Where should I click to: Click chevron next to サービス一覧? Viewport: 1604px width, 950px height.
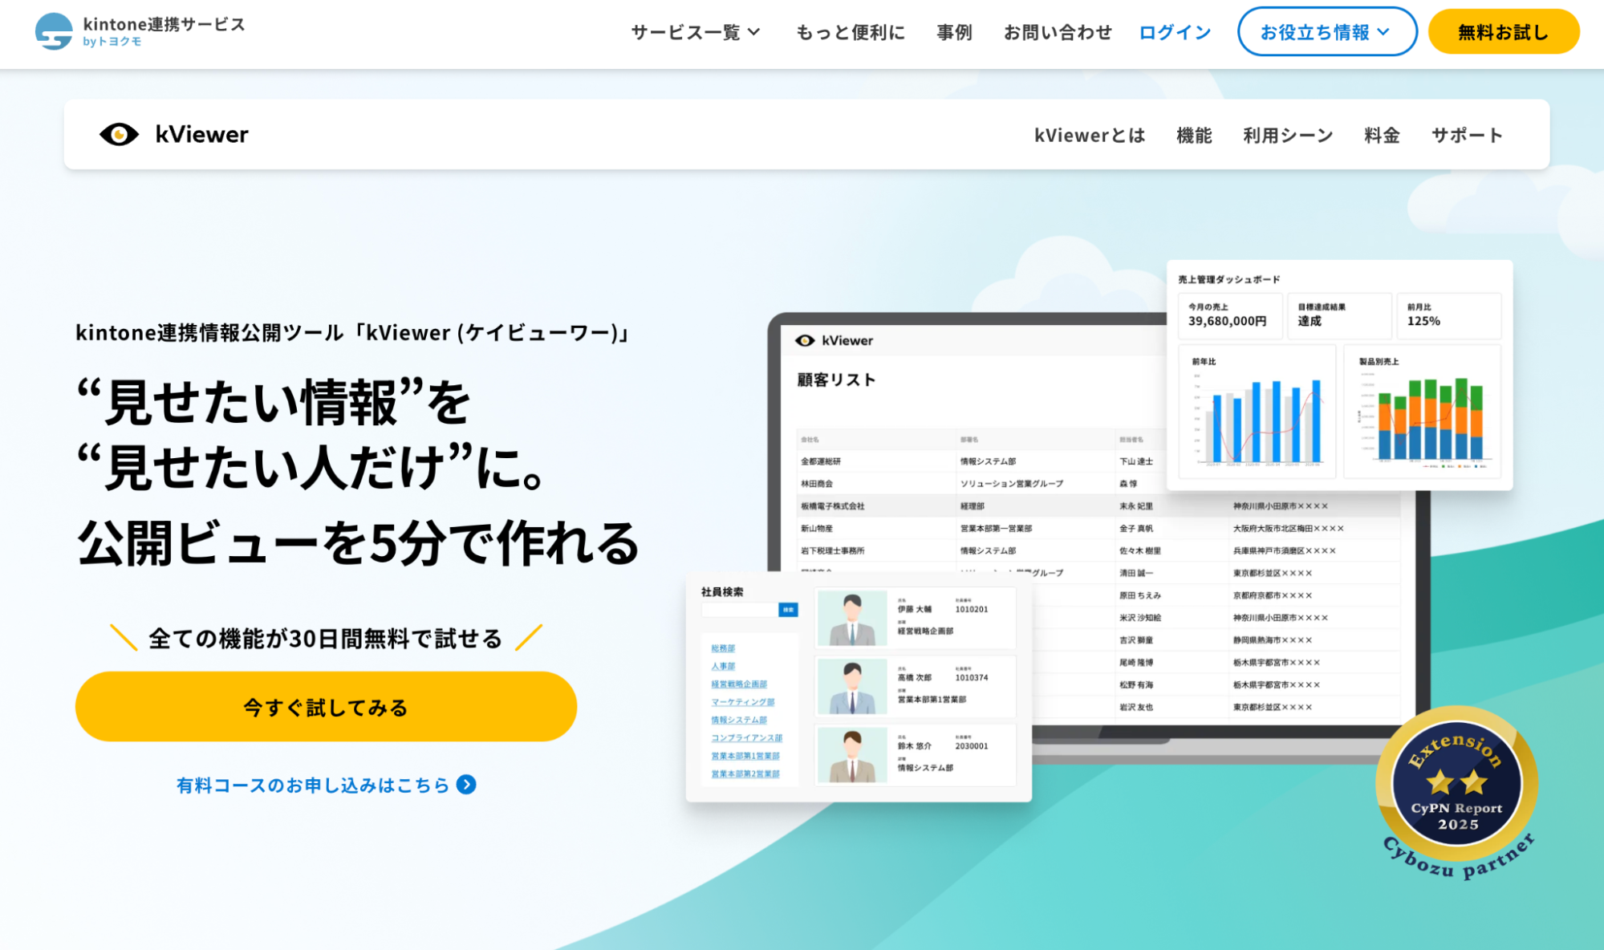coord(754,32)
